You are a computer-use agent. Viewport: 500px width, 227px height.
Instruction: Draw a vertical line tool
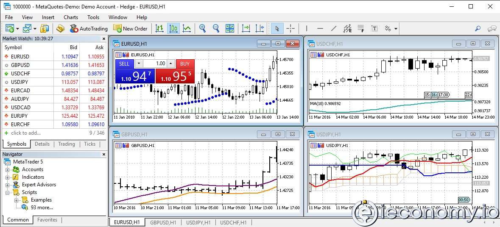point(306,28)
